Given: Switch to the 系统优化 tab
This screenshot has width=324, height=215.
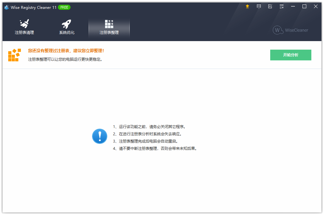Looking at the screenshot, I should 67,27.
